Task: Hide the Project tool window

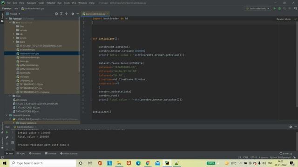Action: (78, 14)
